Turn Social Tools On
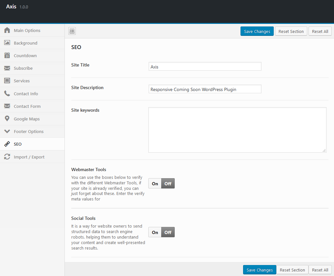 coord(155,232)
